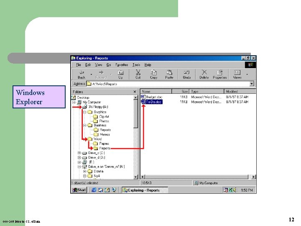
Task: Click the volume tray icon
Action: pos(235,190)
